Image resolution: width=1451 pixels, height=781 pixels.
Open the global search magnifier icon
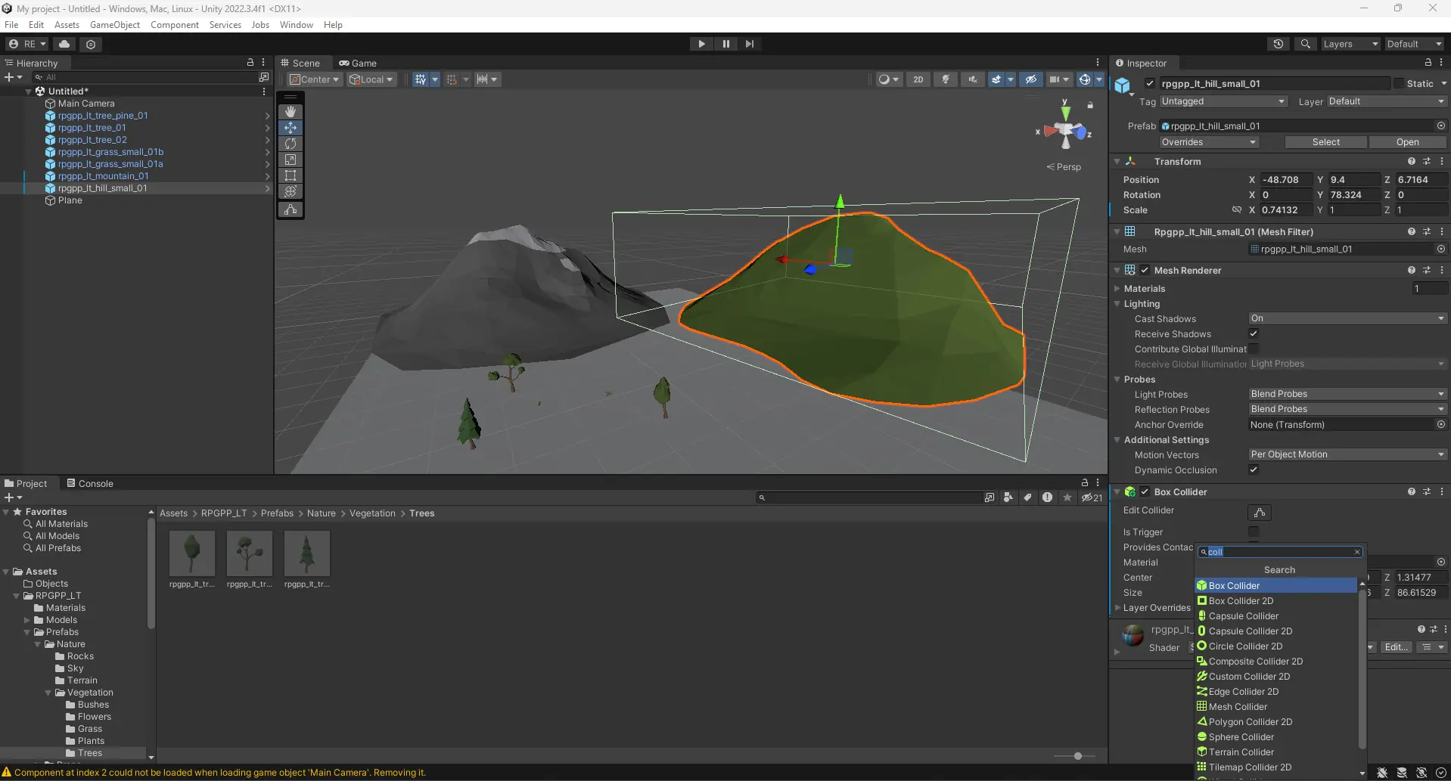click(1305, 44)
